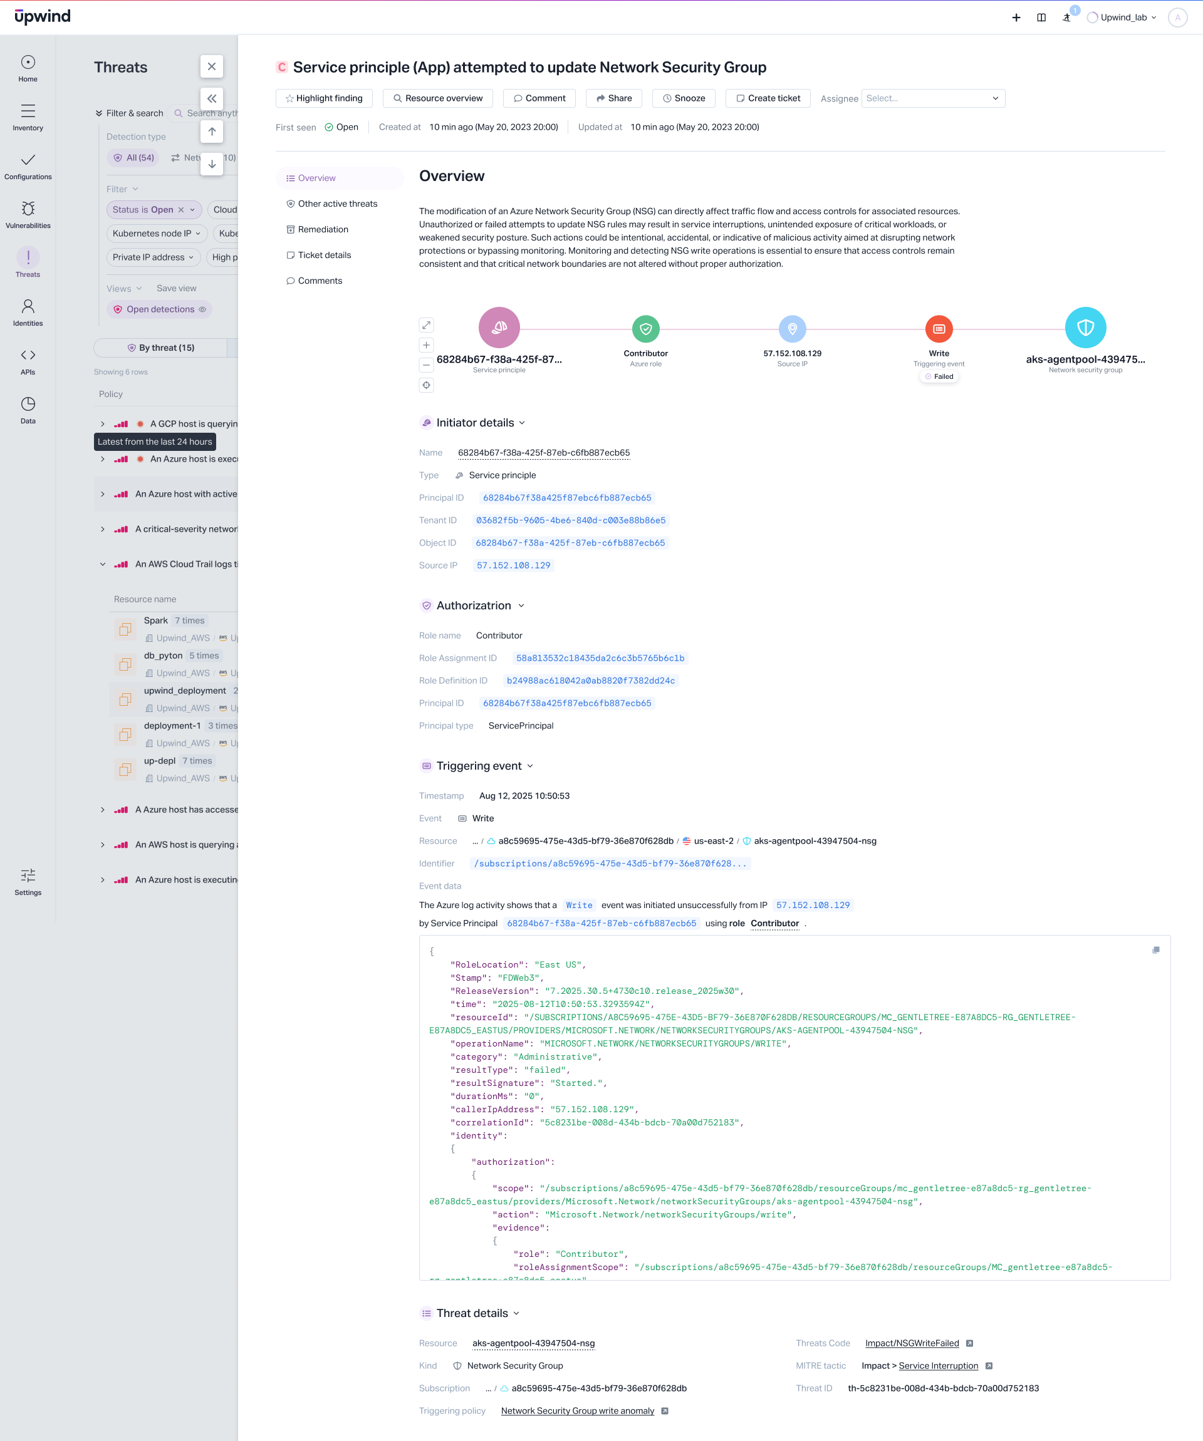Go to Identities in left navigation
Image resolution: width=1203 pixels, height=1441 pixels.
(28, 306)
